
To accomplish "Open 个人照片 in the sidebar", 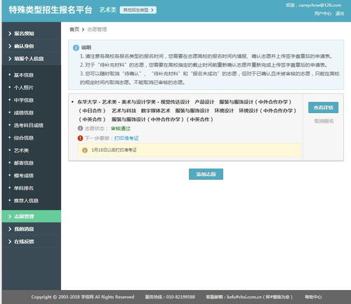I will 24,88.
